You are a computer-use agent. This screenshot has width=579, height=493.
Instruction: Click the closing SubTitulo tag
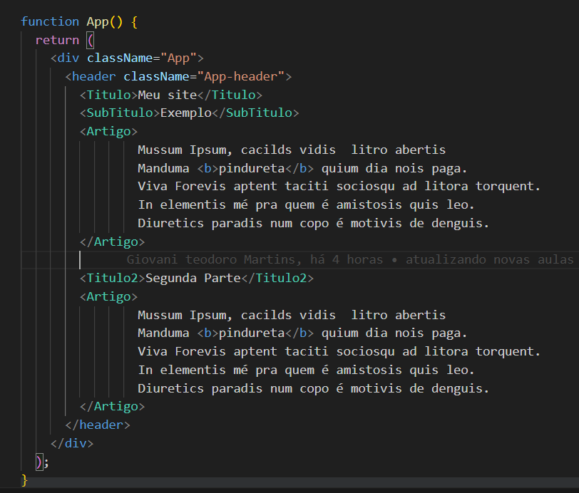(255, 113)
